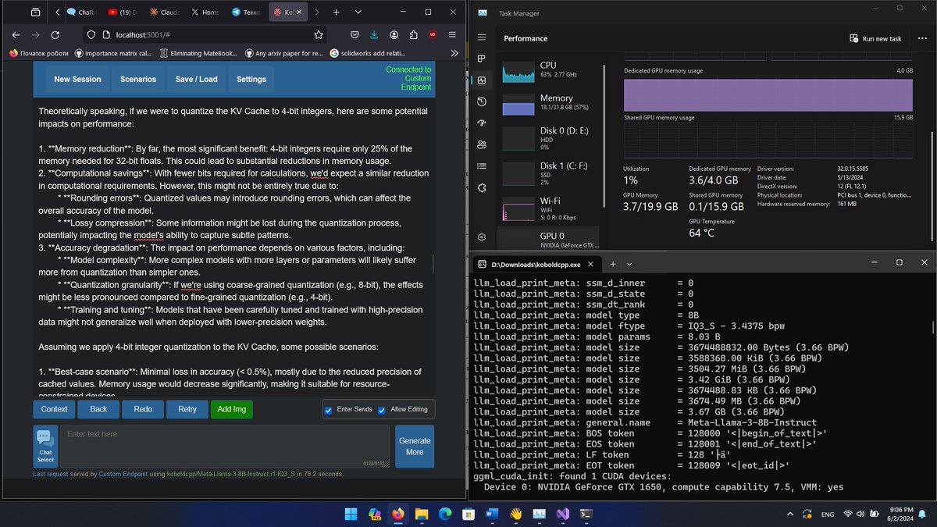Click the Context button
Screen dimensions: 937x527
[55, 409]
